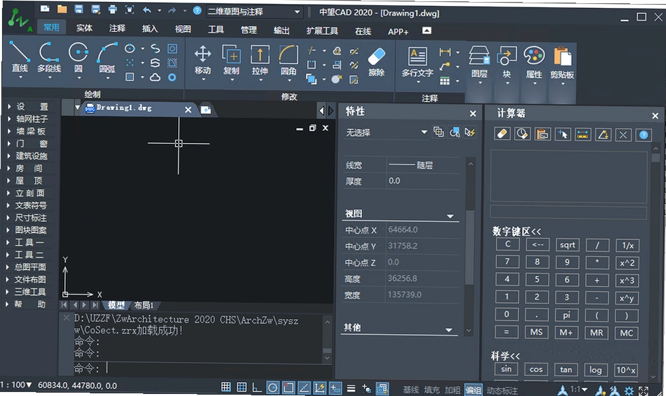The width and height of the screenshot is (666, 396).
Task: Open new drawing tab icon beside Drawing1.dwg
Action: [206, 110]
